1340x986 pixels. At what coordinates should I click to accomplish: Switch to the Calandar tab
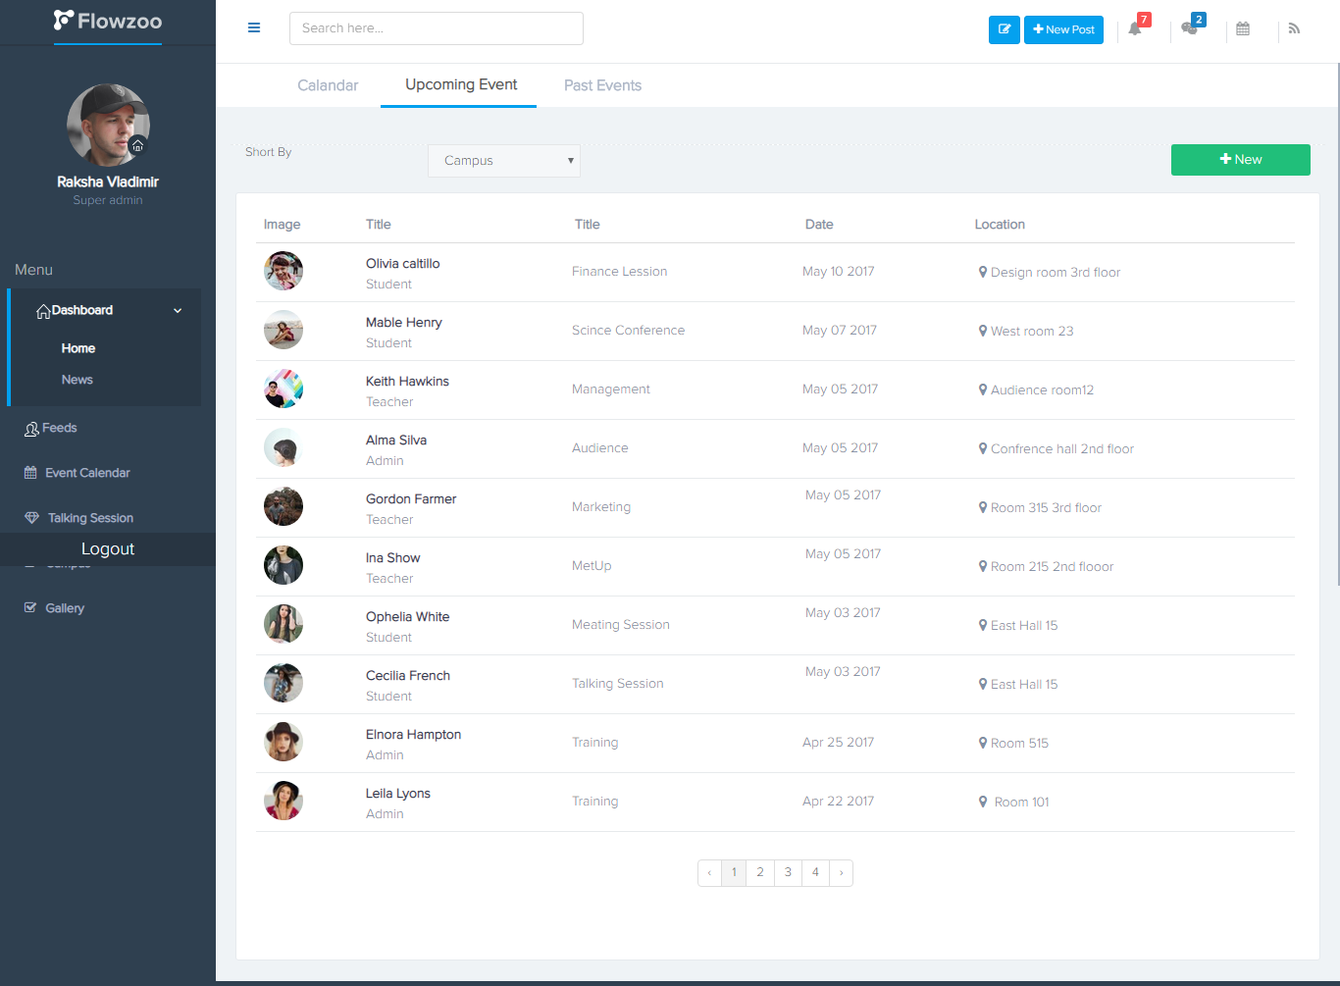pyautogui.click(x=328, y=85)
